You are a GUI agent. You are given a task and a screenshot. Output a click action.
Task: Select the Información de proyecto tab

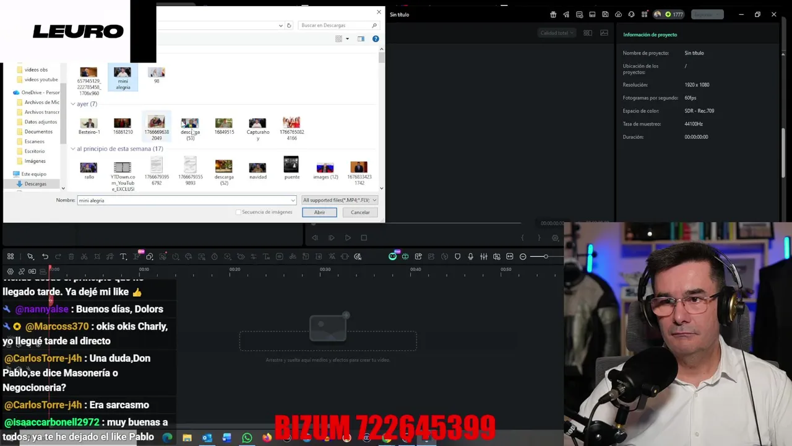pos(650,35)
